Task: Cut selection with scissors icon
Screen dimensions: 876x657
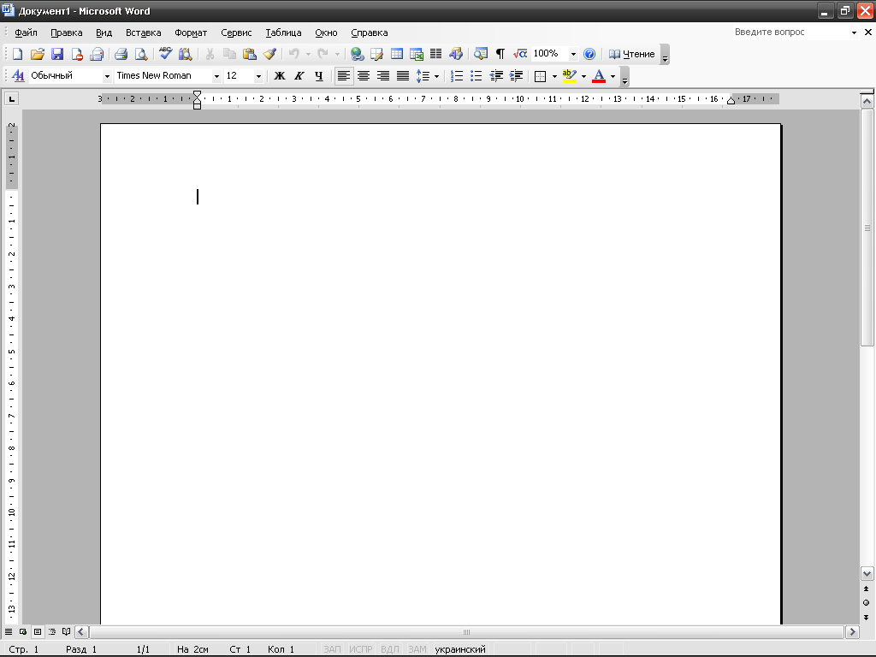Action: 210,54
